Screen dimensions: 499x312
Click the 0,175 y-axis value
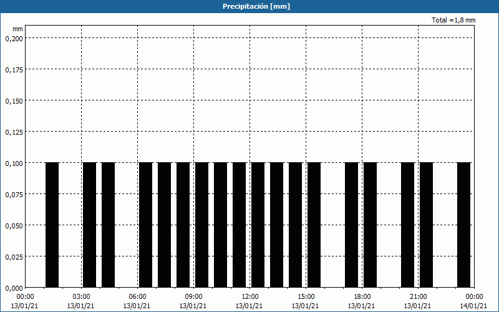tap(14, 70)
